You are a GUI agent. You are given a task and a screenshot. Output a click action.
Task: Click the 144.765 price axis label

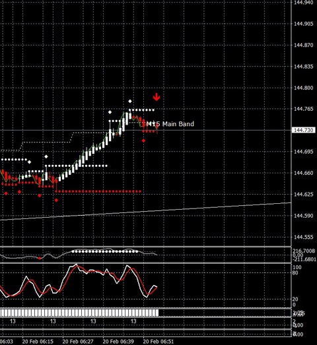click(x=304, y=109)
